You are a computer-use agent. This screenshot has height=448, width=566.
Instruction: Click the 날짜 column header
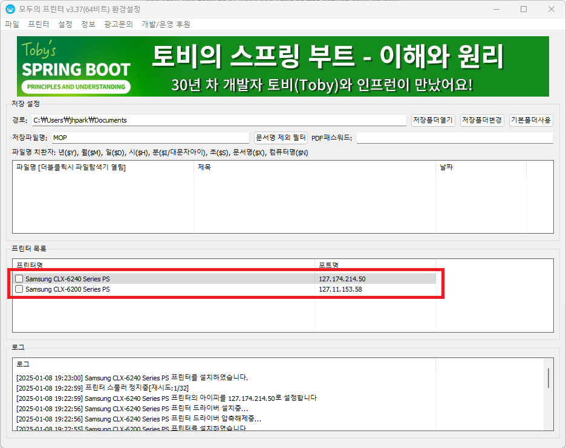[x=481, y=167]
